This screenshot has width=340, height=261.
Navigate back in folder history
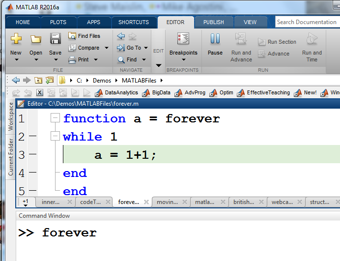click(x=16, y=80)
